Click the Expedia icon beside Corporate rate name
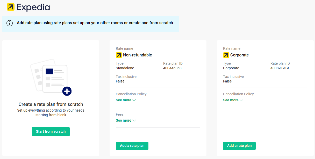 click(x=226, y=55)
